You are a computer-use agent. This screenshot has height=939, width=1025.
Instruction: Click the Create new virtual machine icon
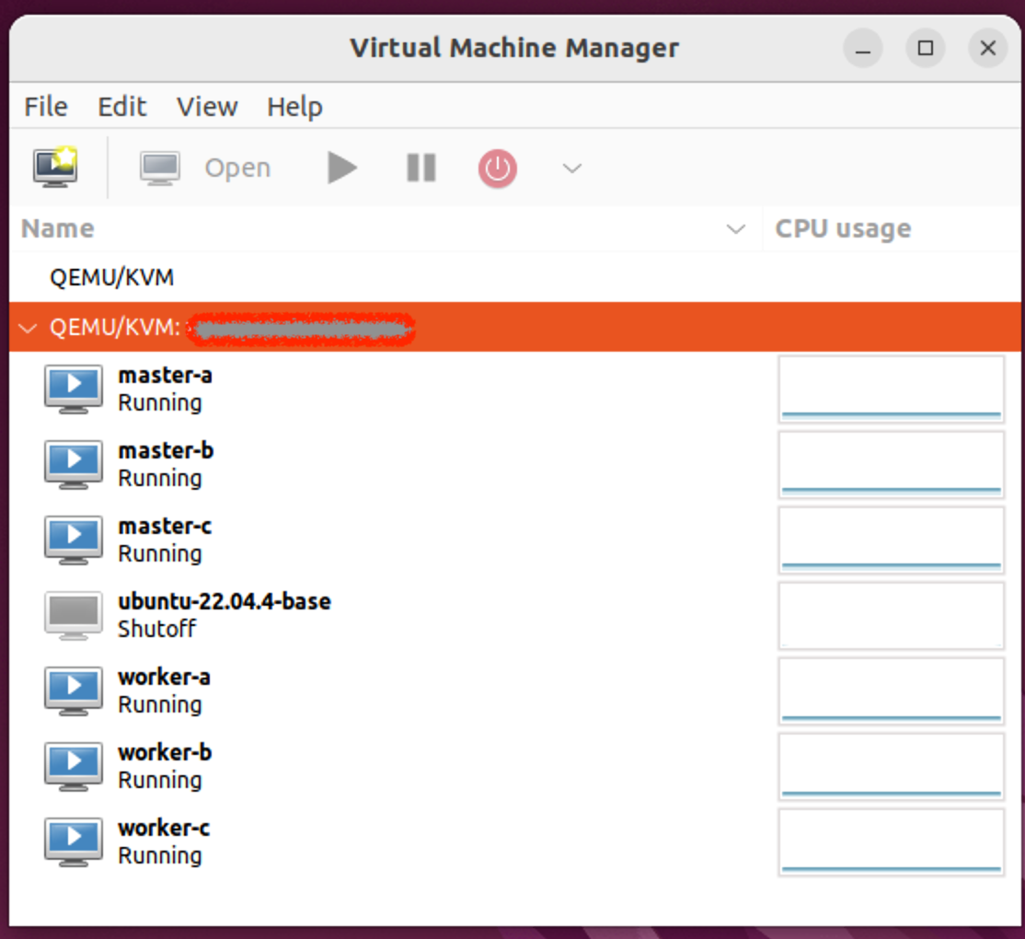[55, 168]
